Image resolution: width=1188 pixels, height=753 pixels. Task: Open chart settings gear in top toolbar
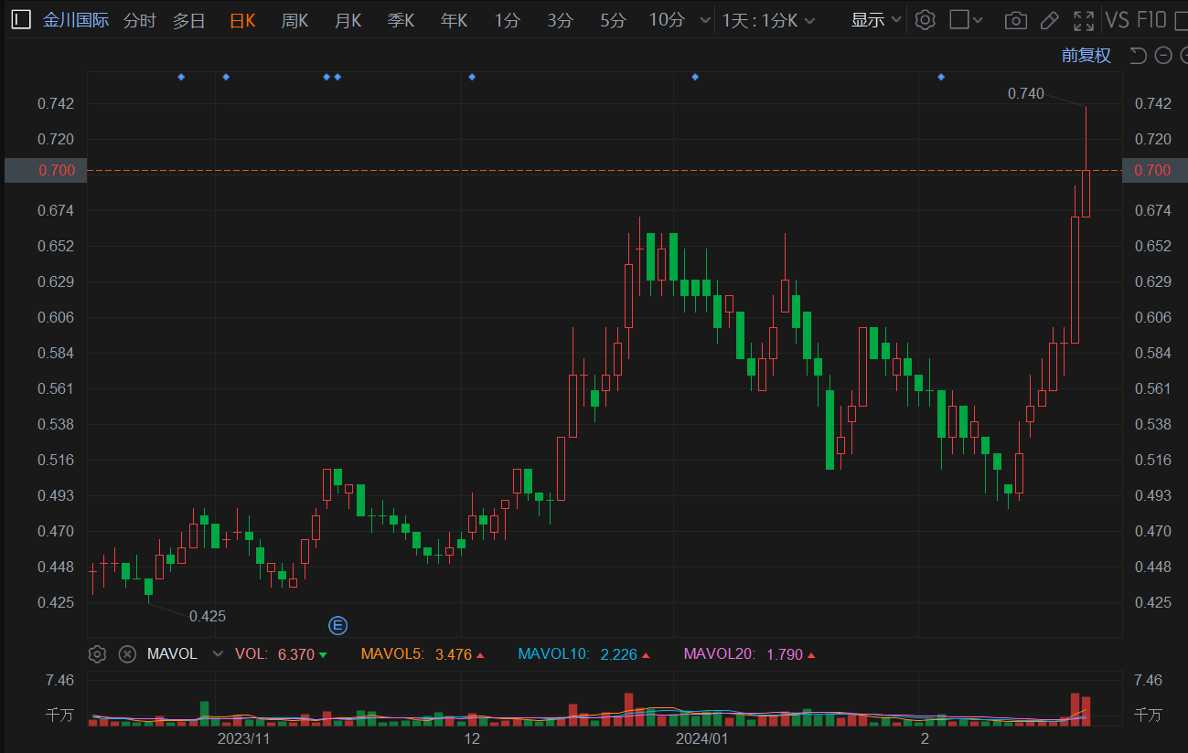click(926, 20)
